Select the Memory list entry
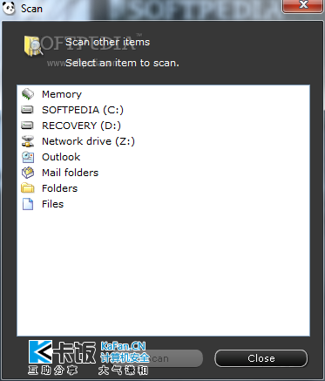 [62, 94]
